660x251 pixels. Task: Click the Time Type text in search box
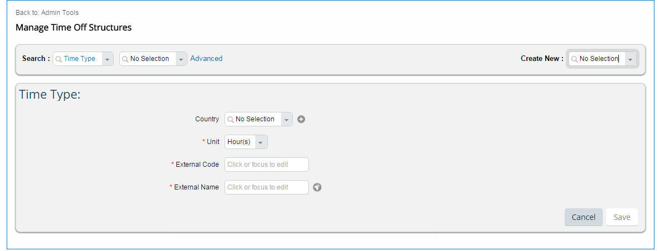point(79,59)
